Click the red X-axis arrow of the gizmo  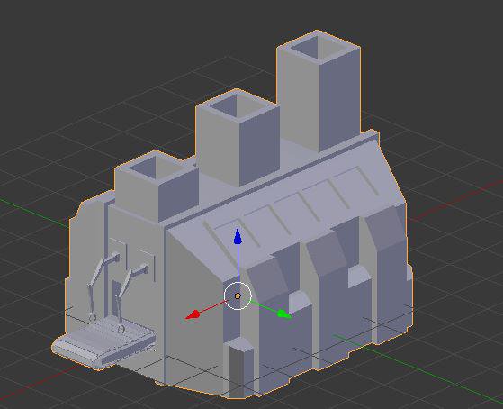pos(193,315)
